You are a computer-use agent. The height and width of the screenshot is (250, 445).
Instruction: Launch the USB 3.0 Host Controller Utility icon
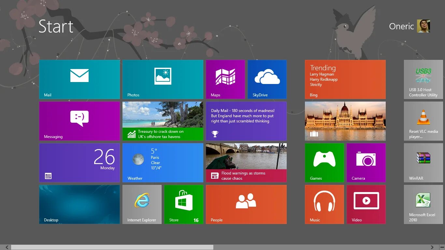[x=423, y=76]
